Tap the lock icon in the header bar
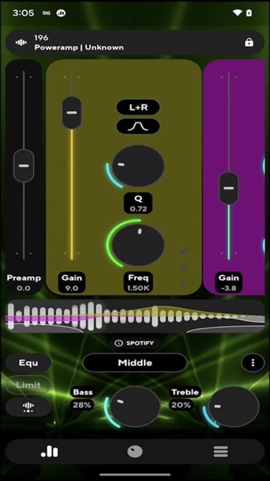270x481 pixels. pyautogui.click(x=249, y=42)
